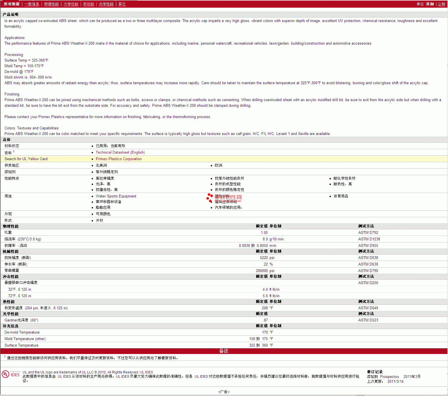Screen dimensions: 448x396
Task: Click the 悬壁梁缺口冲击强度 row label
Action: (21, 282)
